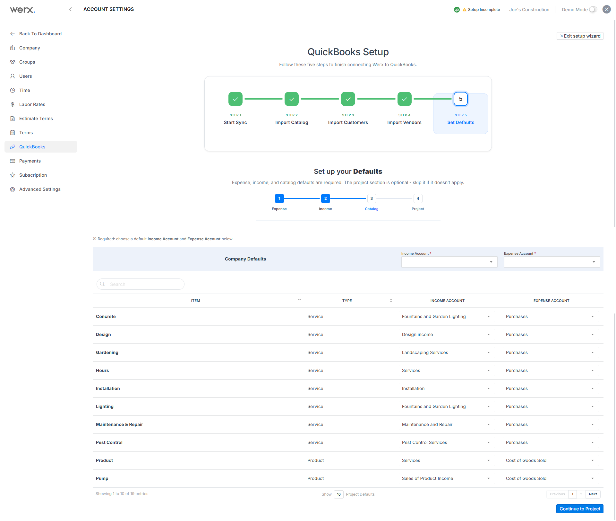This screenshot has height=521, width=616.
Task: Click the Exit setup wizard button
Action: pyautogui.click(x=580, y=36)
